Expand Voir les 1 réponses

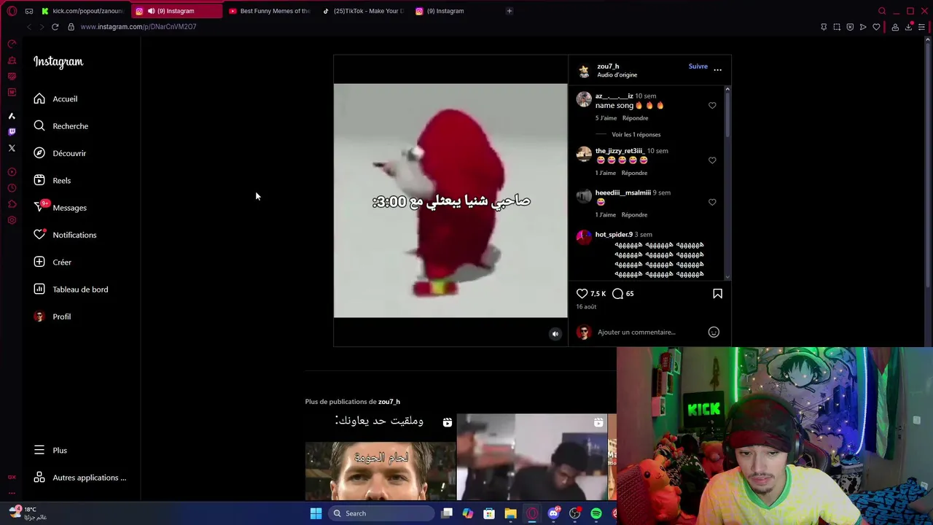[x=636, y=134]
